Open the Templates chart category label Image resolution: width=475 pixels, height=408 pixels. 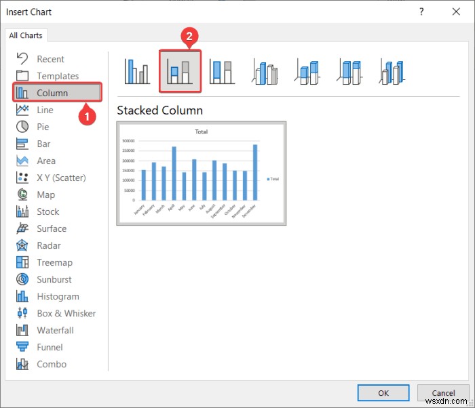pyautogui.click(x=58, y=76)
